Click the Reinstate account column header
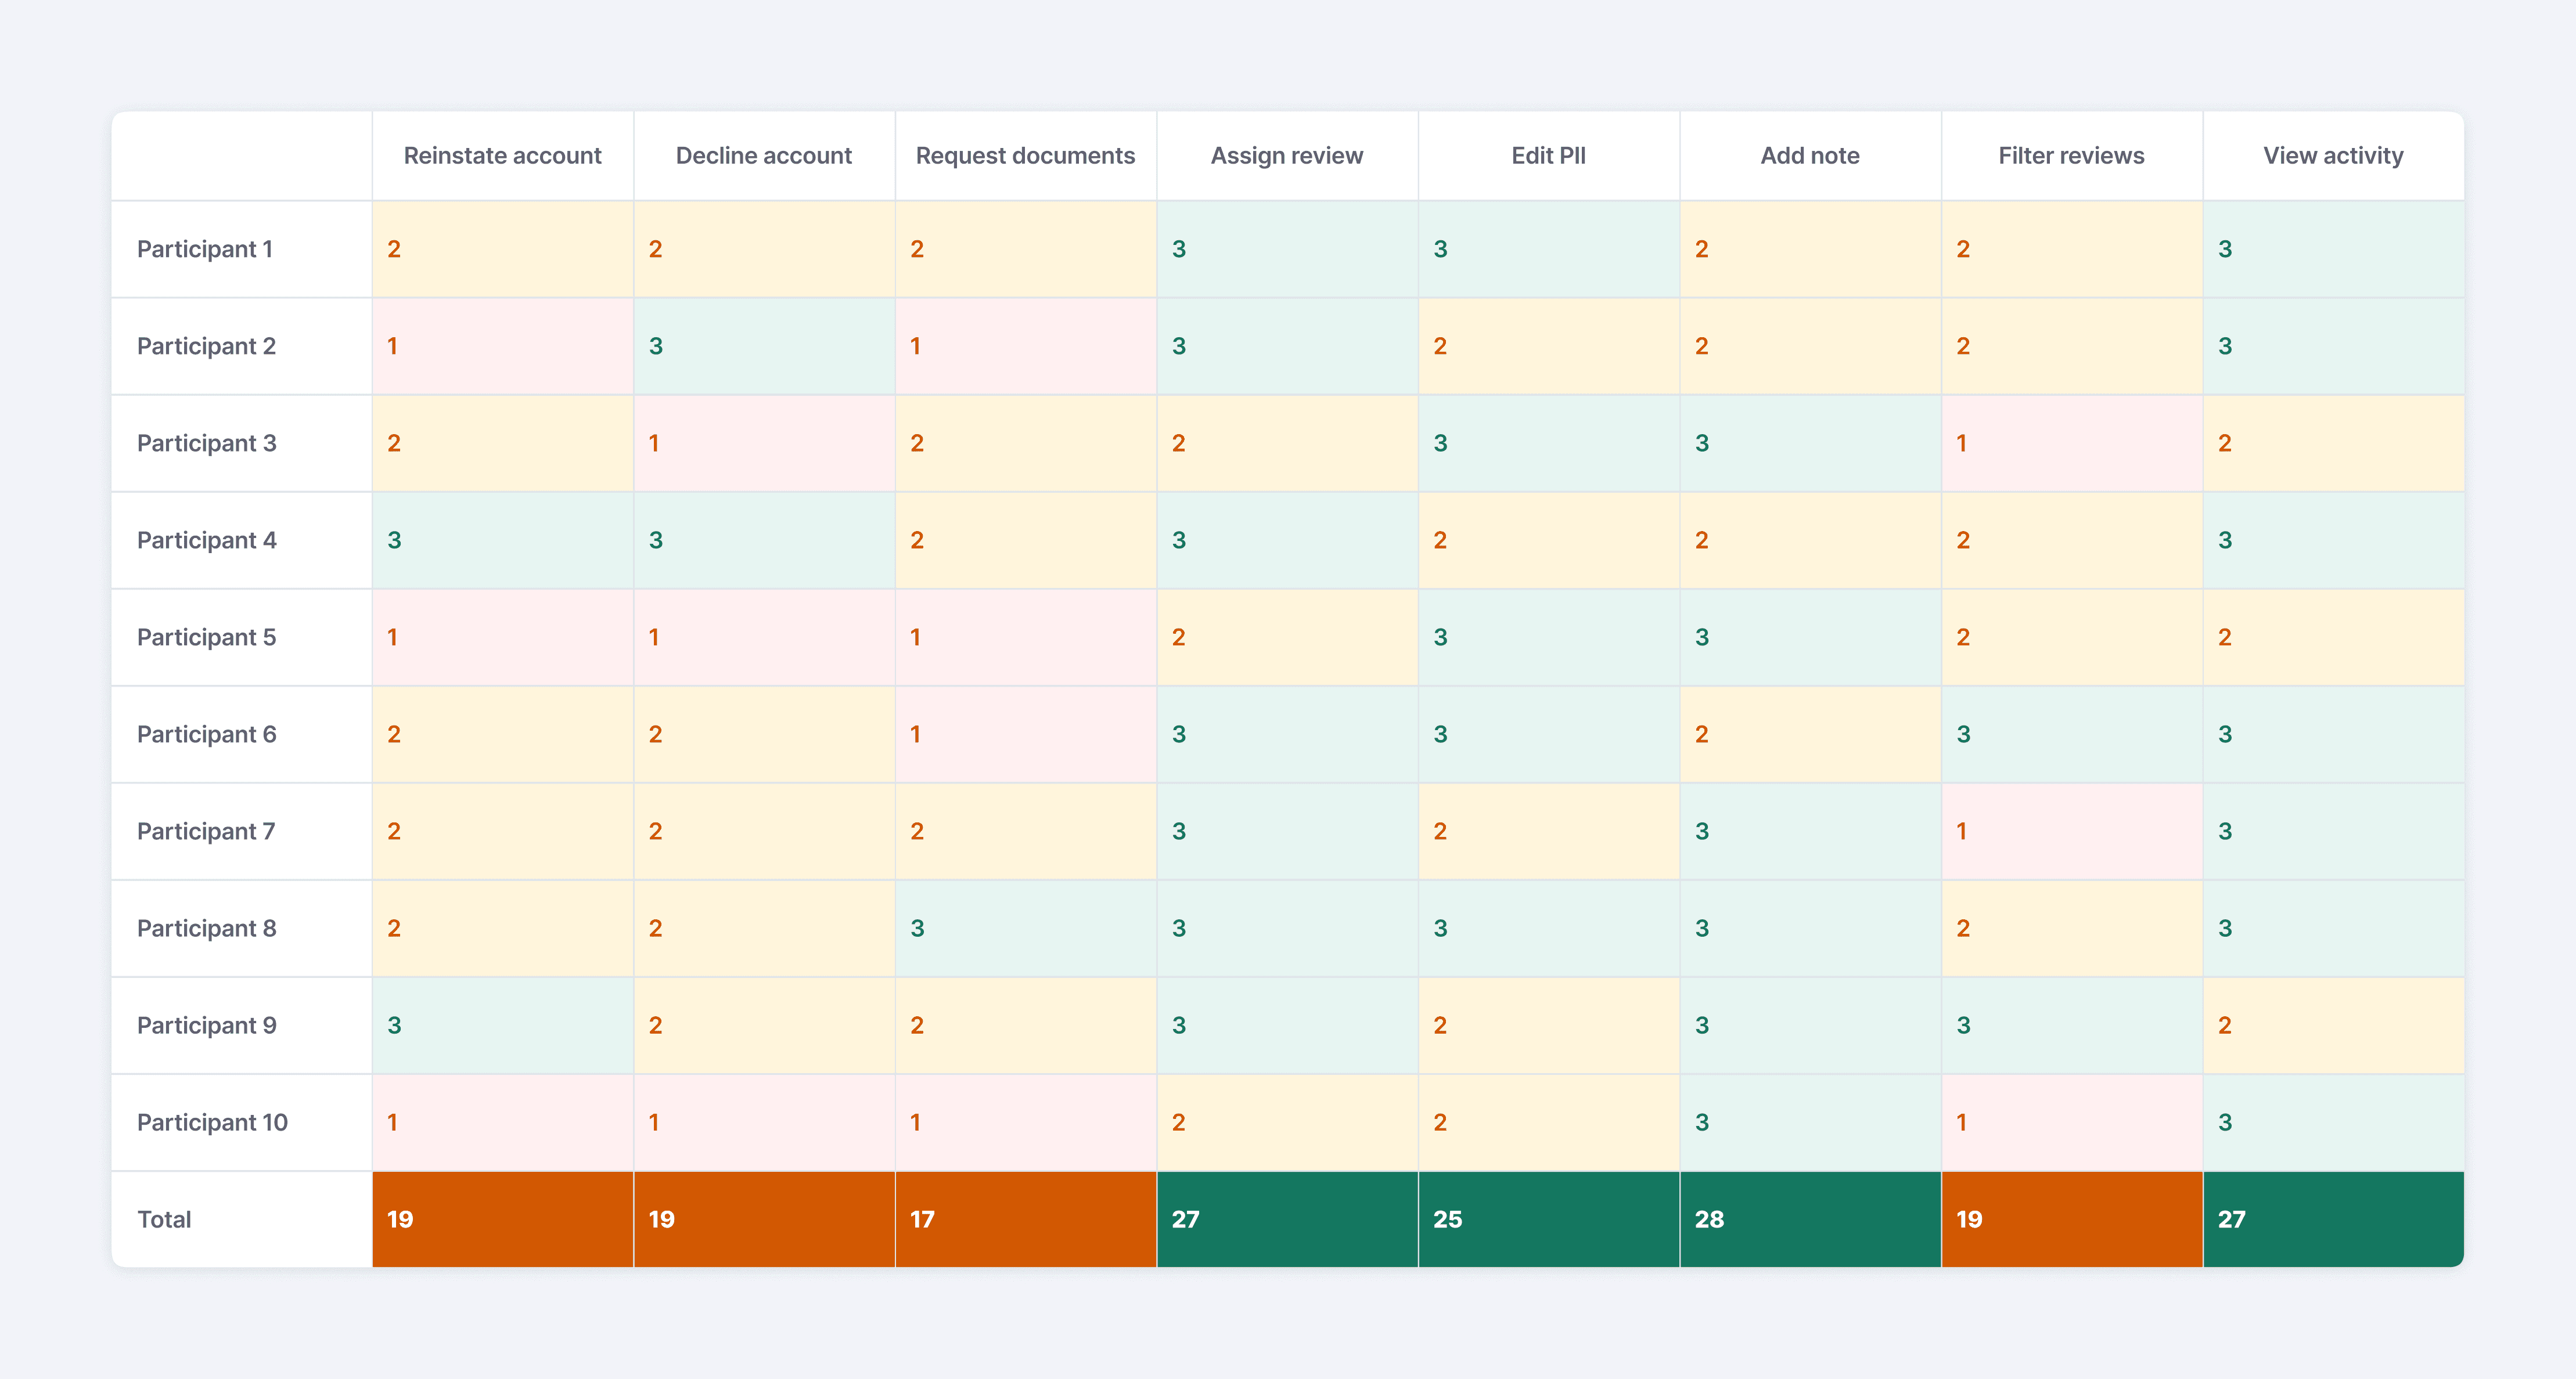The height and width of the screenshot is (1379, 2576). (502, 156)
